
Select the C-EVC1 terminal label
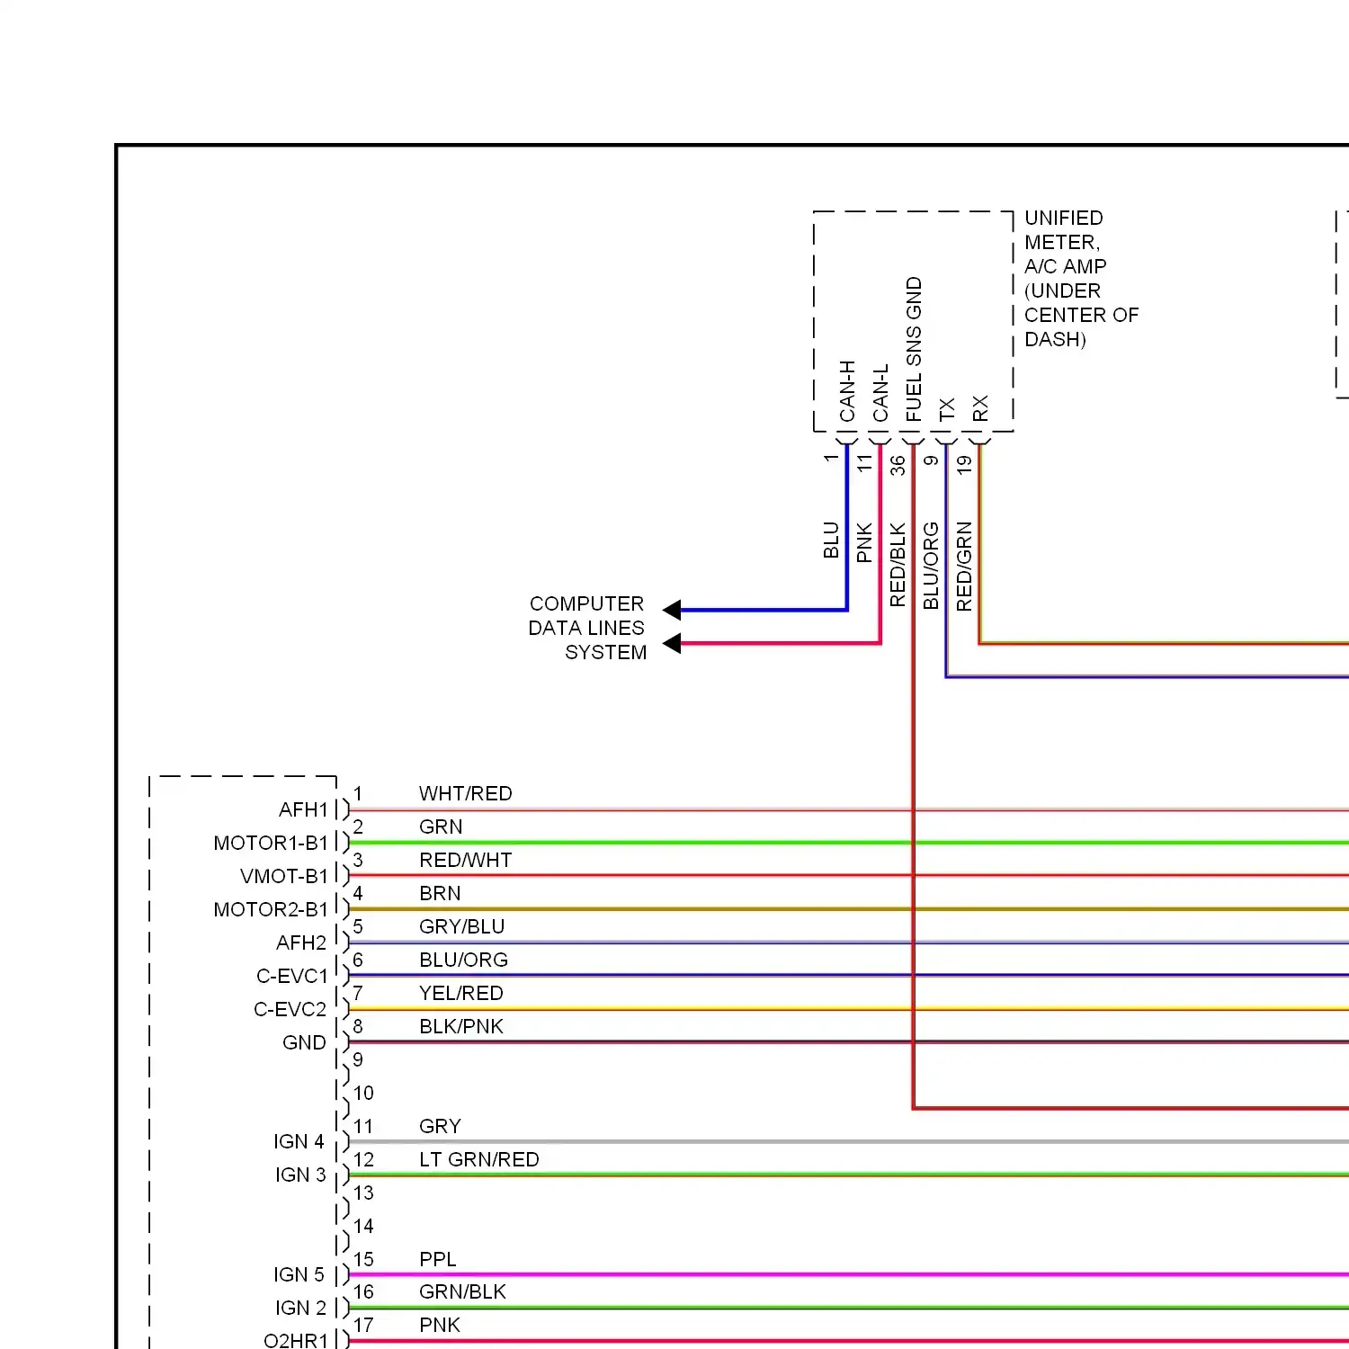[x=292, y=976]
